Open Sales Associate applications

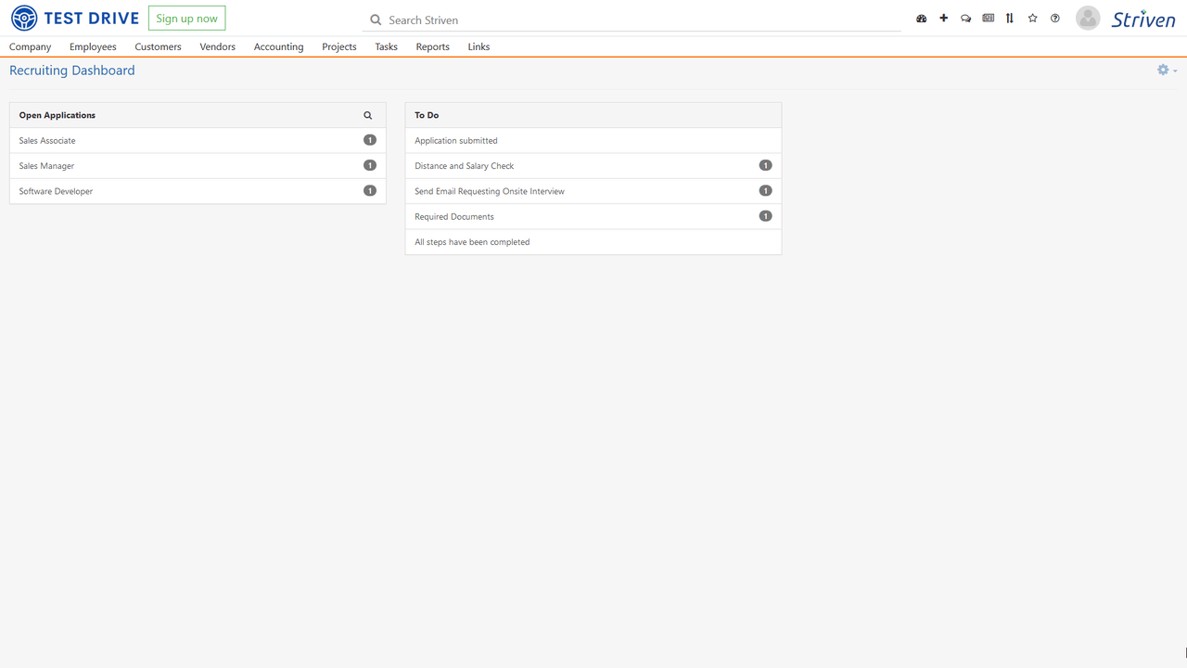[x=47, y=141]
